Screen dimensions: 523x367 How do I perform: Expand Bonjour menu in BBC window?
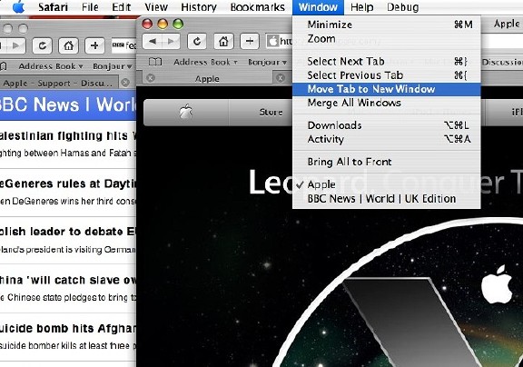pos(113,66)
